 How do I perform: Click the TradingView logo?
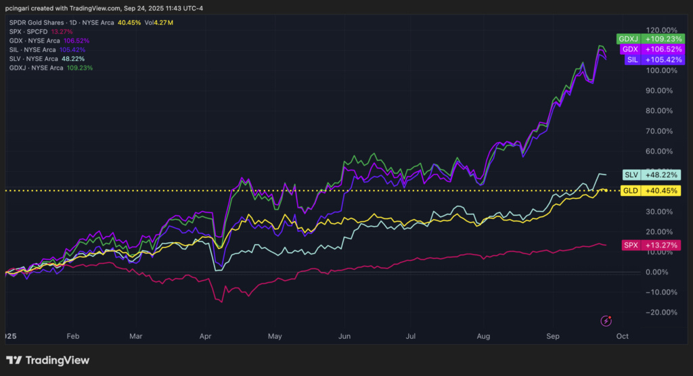point(47,360)
